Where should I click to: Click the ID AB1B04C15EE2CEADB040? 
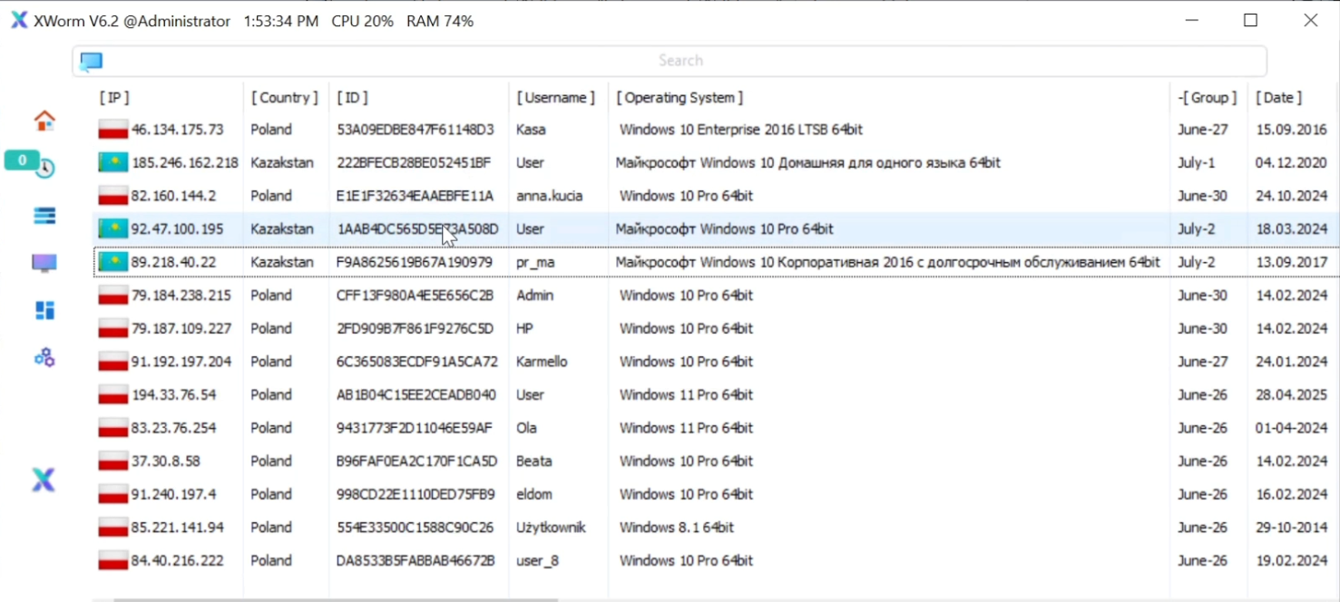tap(416, 395)
